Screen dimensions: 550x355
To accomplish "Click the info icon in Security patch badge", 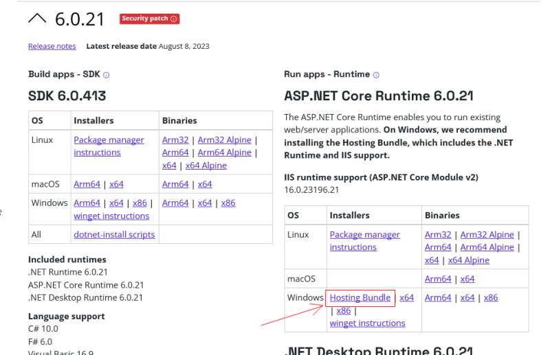I will [x=174, y=19].
